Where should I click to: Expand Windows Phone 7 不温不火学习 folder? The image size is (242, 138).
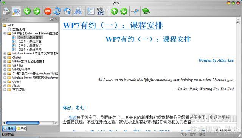click(x=5, y=53)
